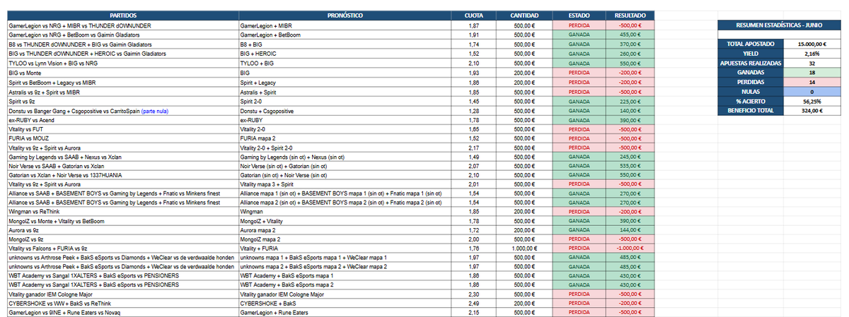Viewport: 849px width, 317px height.
Task: Click the 'ex-RUBY vs Acend' match cell
Action: point(123,120)
